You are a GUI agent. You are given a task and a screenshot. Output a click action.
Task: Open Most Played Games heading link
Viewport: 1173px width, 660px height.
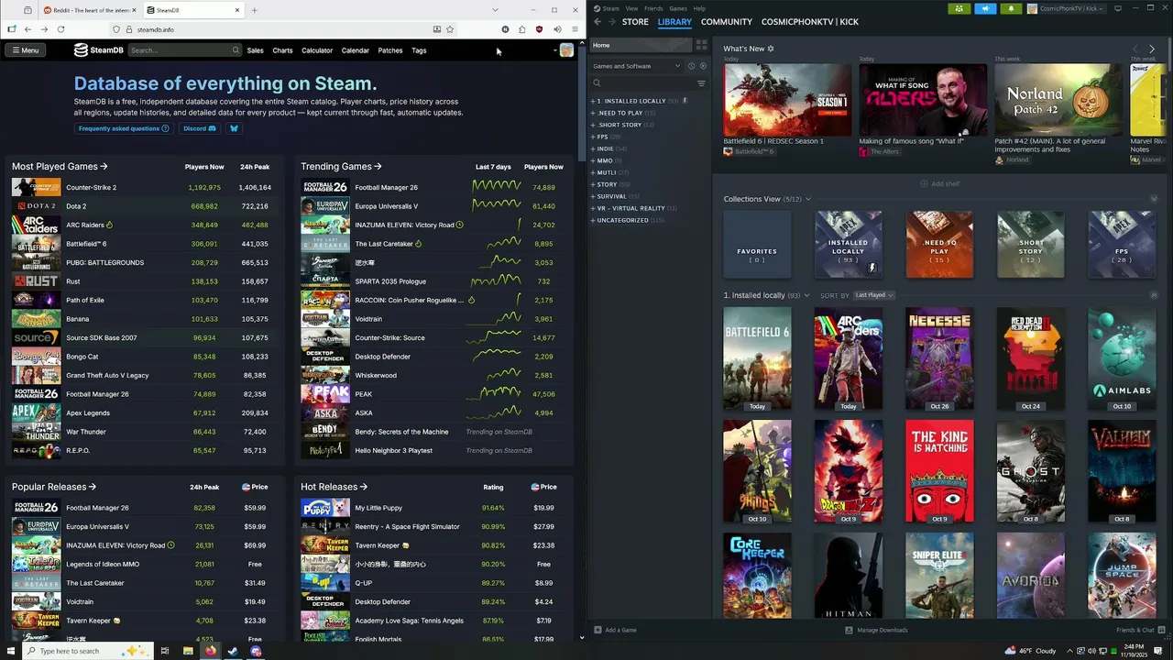60,167
